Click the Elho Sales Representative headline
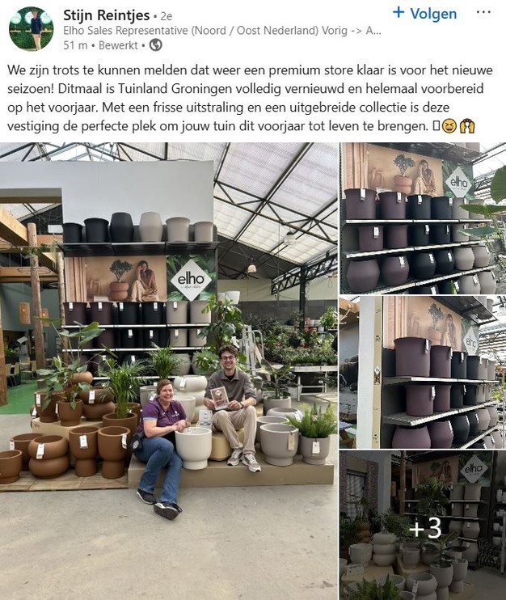506x600 pixels. (x=221, y=30)
